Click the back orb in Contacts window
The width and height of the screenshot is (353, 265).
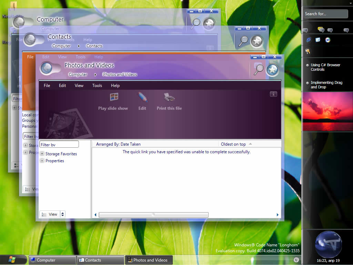tap(30, 39)
